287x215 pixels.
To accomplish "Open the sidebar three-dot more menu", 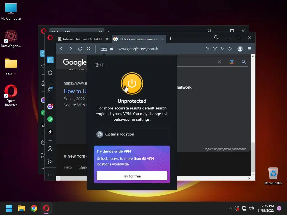I will pyautogui.click(x=50, y=175).
